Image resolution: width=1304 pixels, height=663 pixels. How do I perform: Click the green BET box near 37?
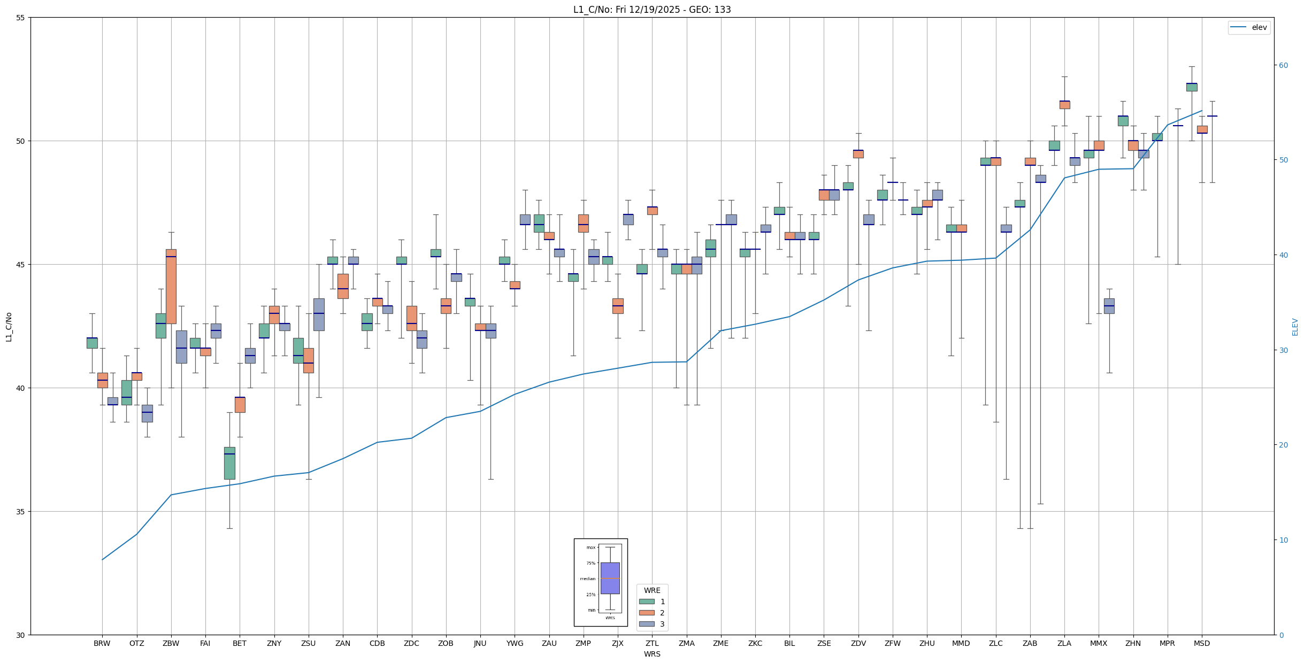point(229,463)
